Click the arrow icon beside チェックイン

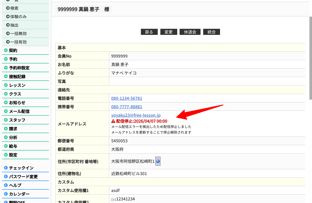(x=6, y=168)
